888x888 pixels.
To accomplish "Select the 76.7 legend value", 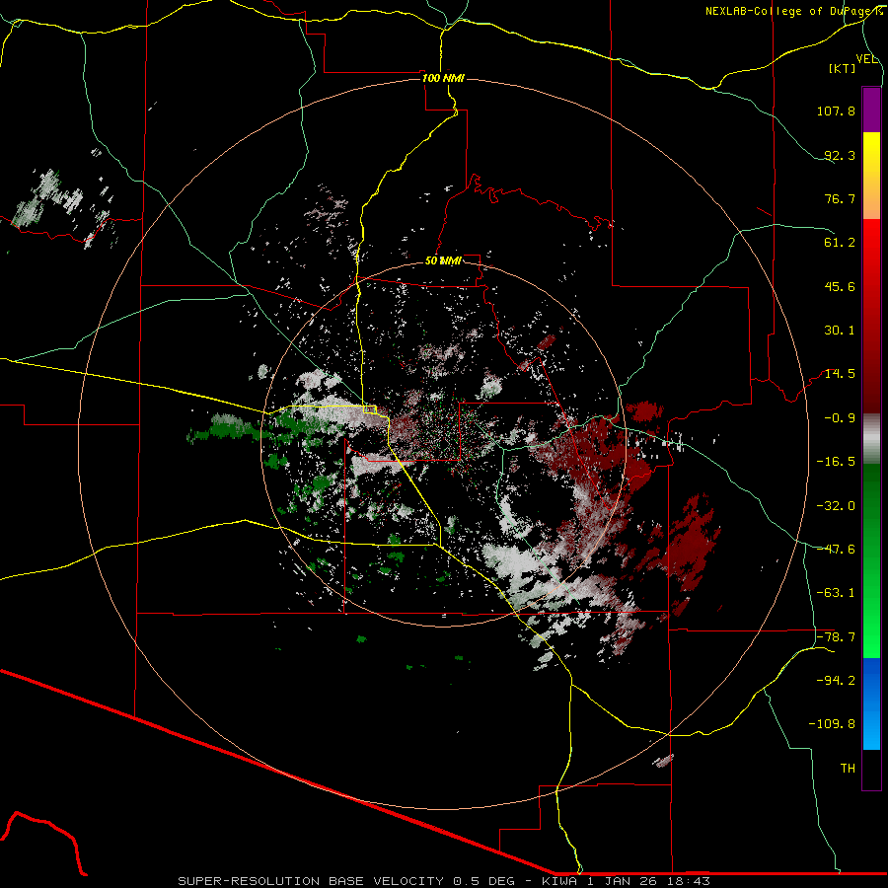I will coord(840,198).
